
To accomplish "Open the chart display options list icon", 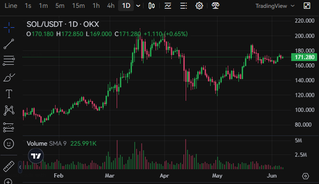I will tap(183, 6).
